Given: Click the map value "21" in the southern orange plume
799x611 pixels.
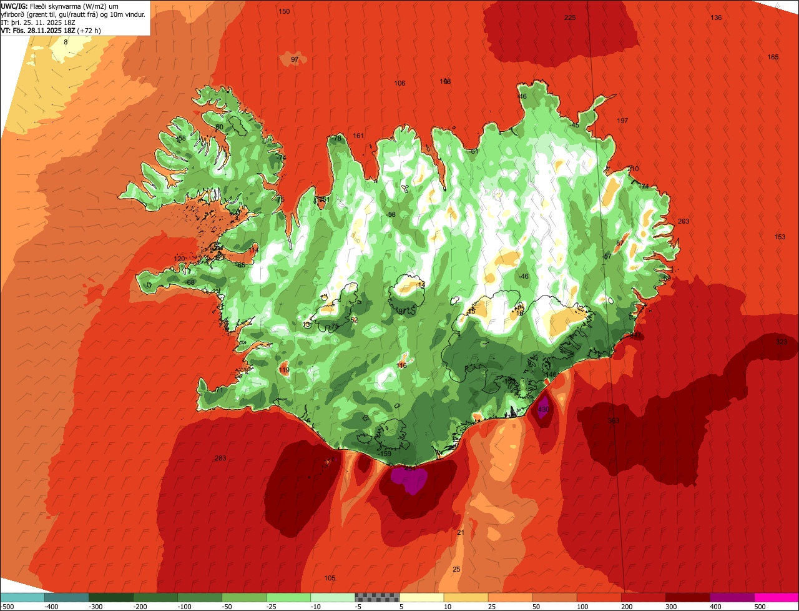Looking at the screenshot, I should [x=461, y=532].
